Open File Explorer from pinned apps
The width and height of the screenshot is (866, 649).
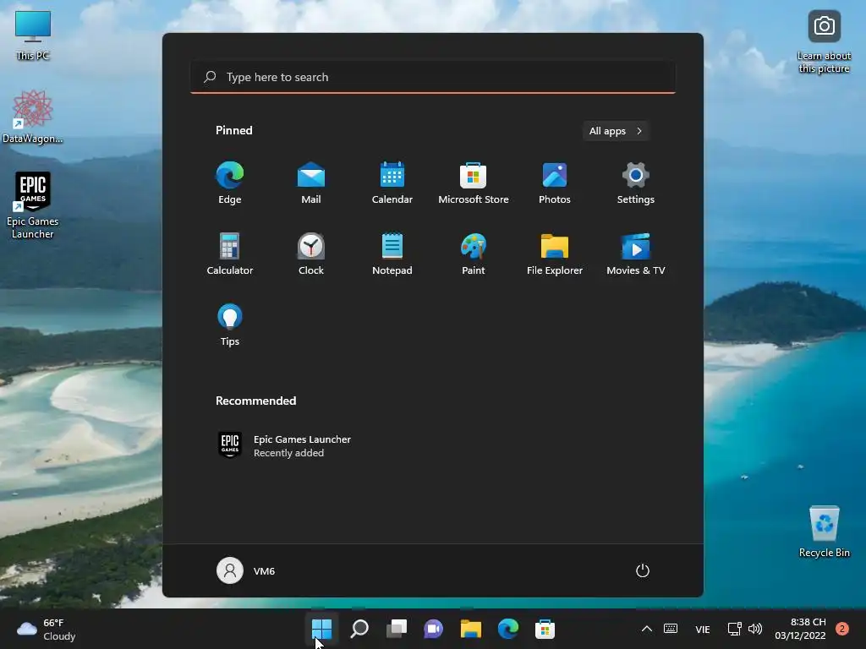coord(555,254)
